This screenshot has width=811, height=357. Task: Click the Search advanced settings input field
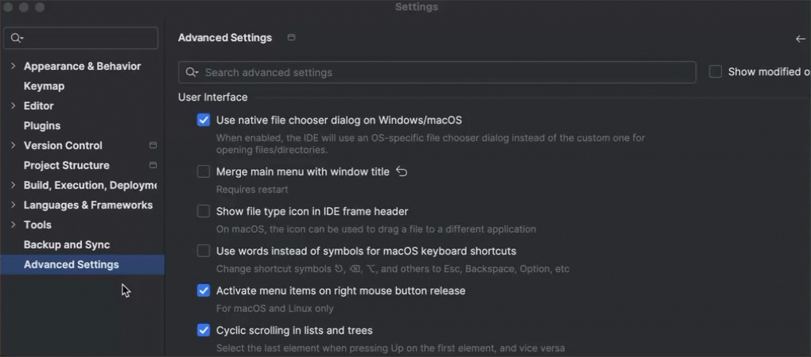[445, 72]
